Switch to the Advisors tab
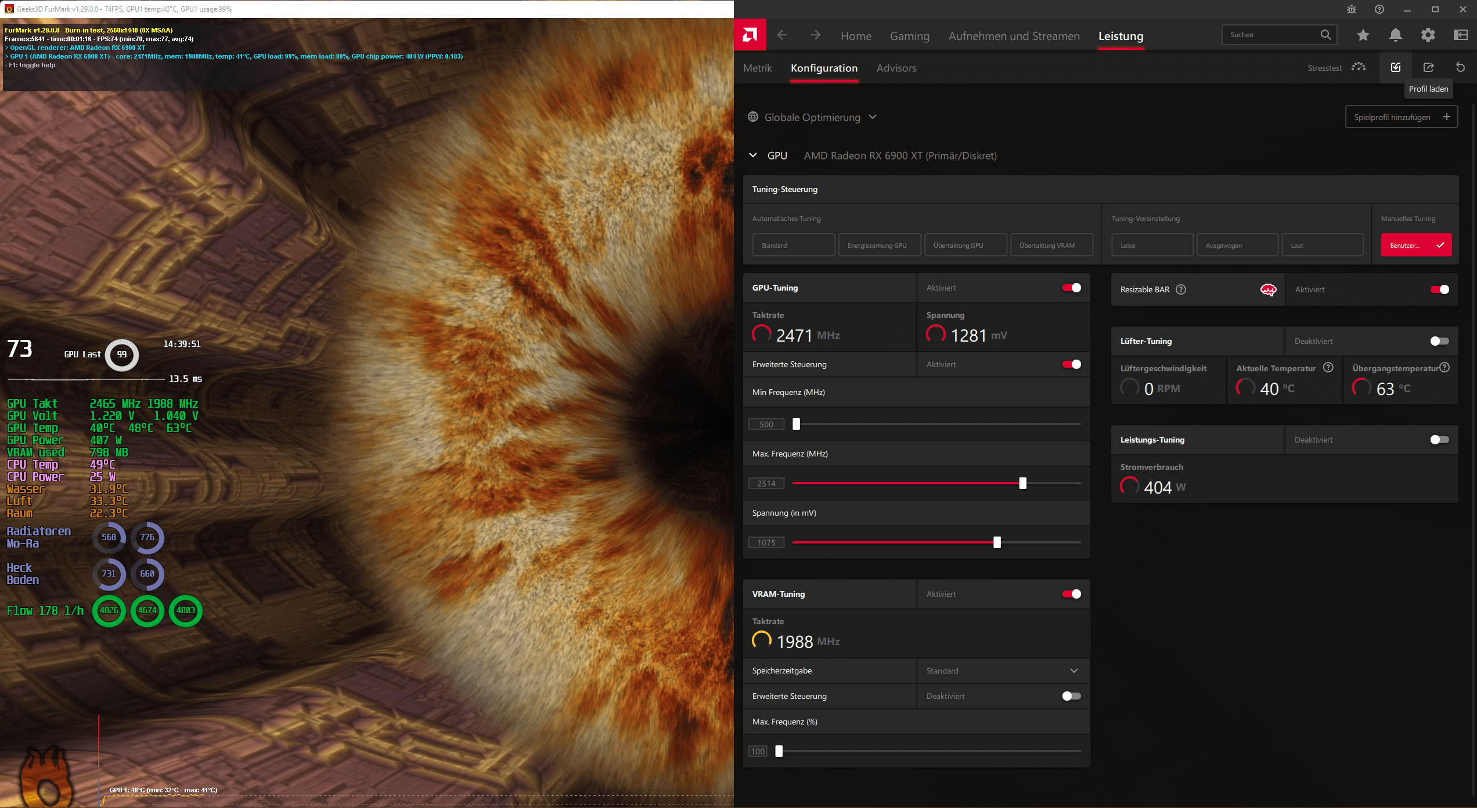 (x=896, y=68)
